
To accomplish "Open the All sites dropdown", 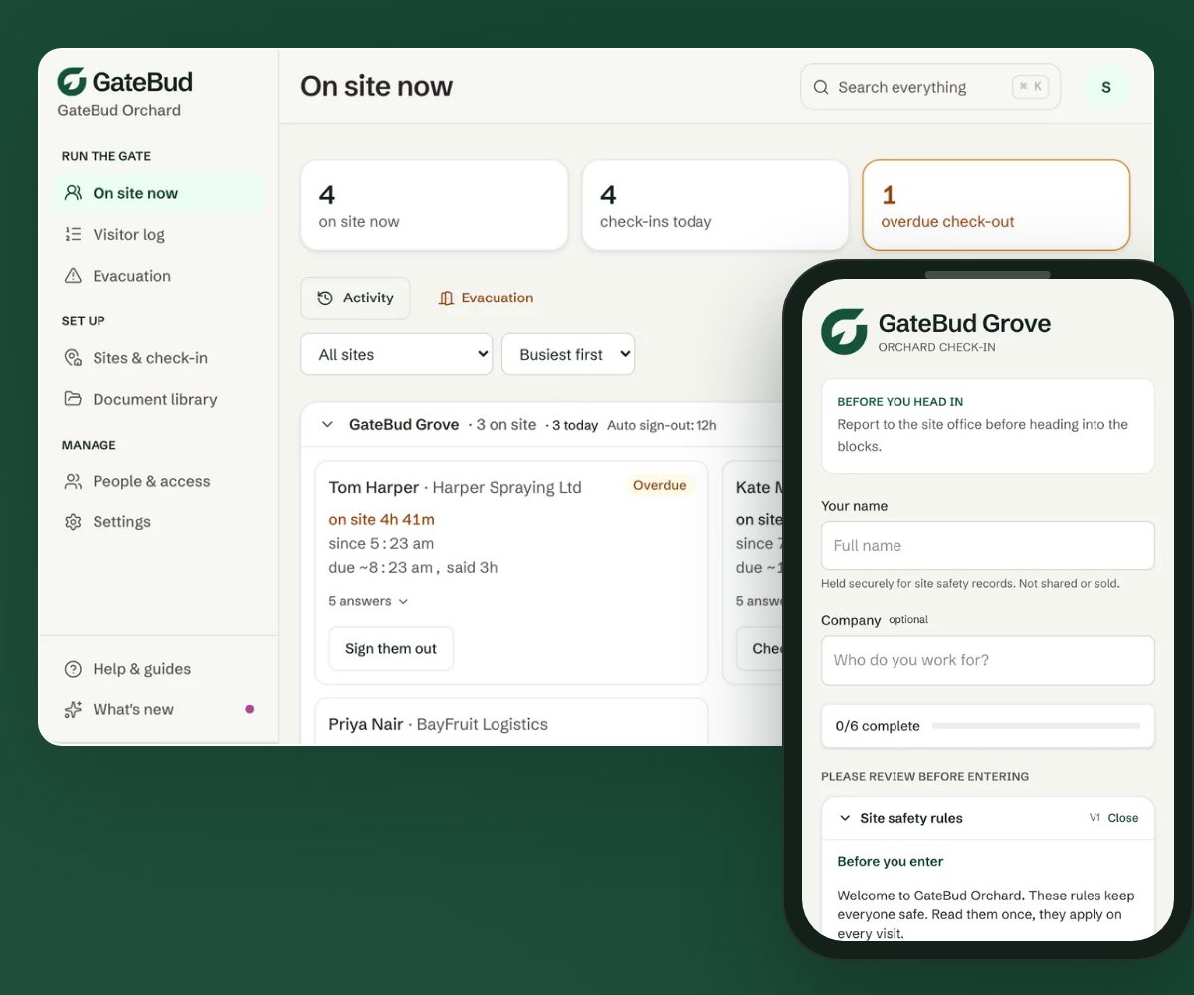I will click(397, 354).
